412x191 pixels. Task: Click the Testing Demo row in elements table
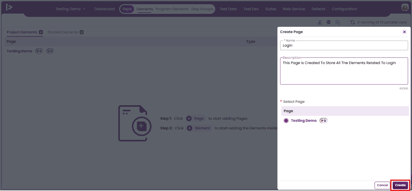coord(139,51)
